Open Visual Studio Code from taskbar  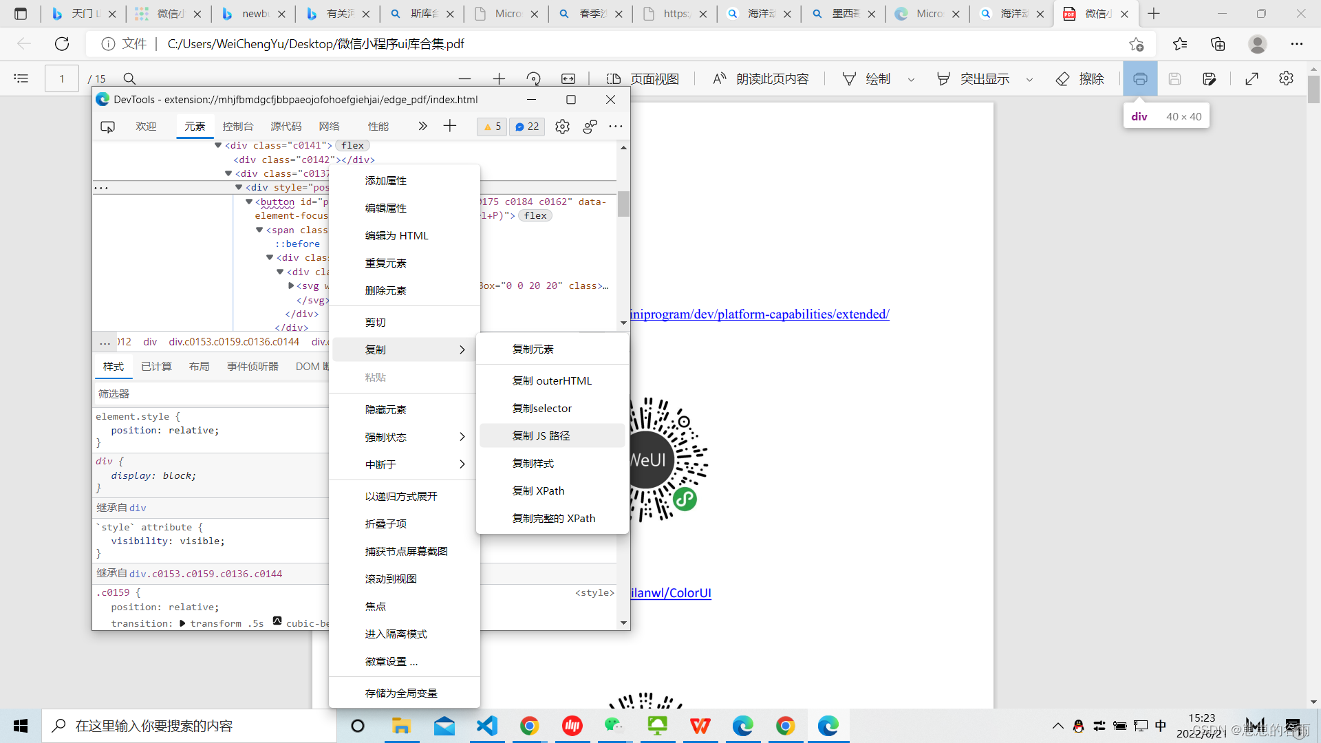coord(487,726)
